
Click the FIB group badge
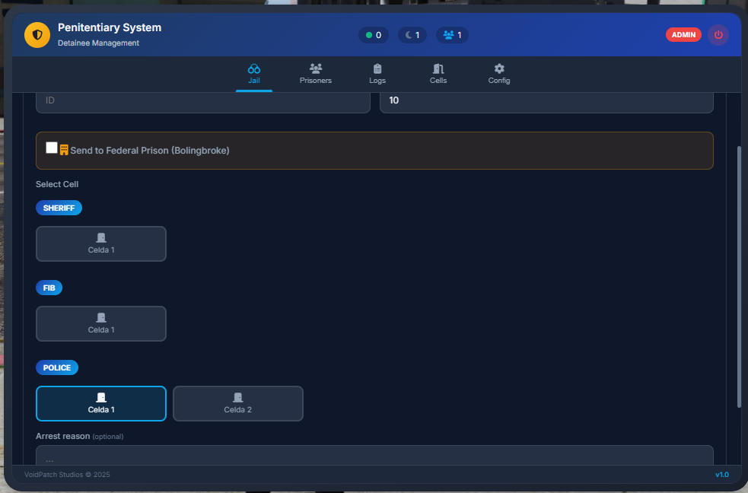pyautogui.click(x=49, y=288)
